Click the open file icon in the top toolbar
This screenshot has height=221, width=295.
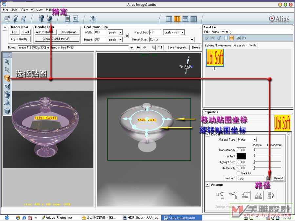pos(15,18)
